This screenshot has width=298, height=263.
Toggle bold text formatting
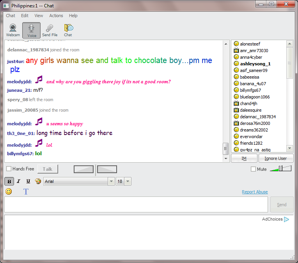pyautogui.click(x=9, y=181)
